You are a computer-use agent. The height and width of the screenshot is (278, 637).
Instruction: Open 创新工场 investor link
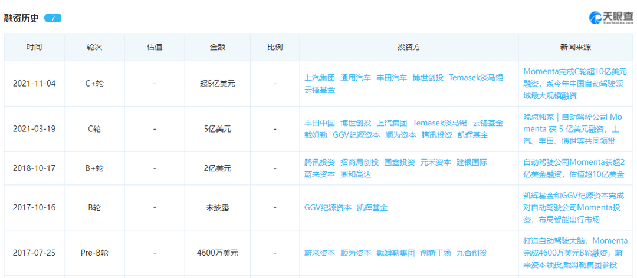436,253
